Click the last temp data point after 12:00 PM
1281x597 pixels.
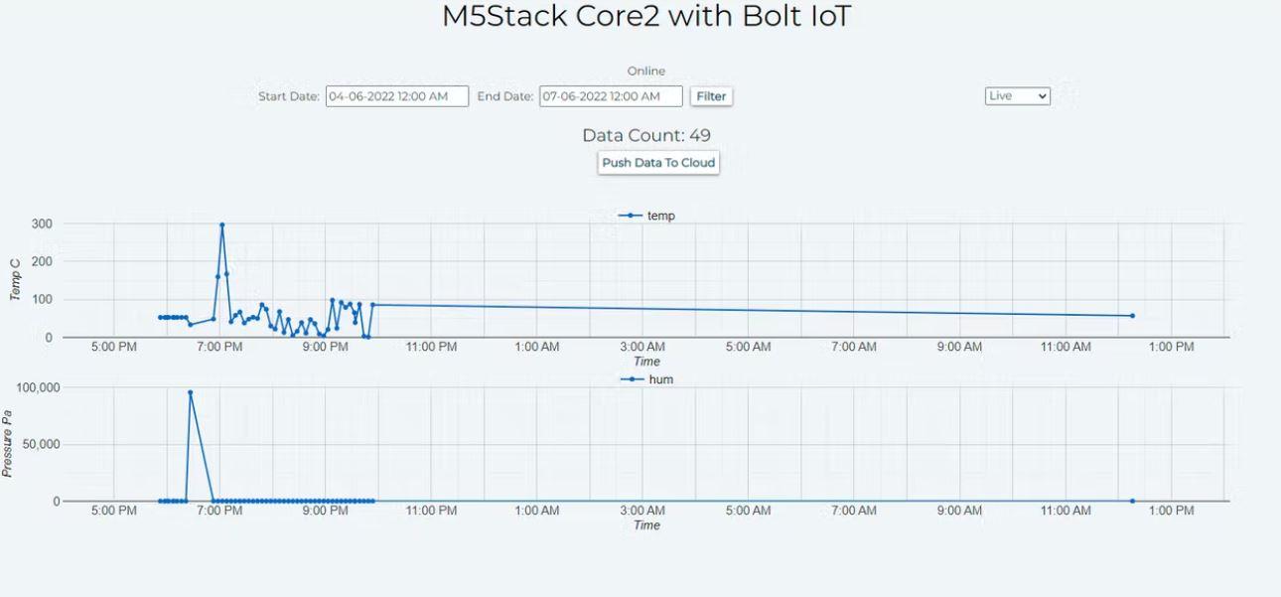click(1132, 316)
